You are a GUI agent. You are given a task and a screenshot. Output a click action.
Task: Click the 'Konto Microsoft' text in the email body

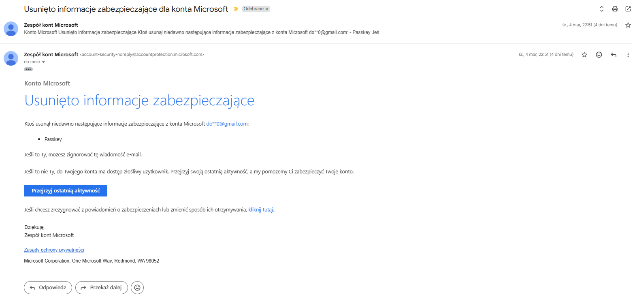tap(47, 83)
